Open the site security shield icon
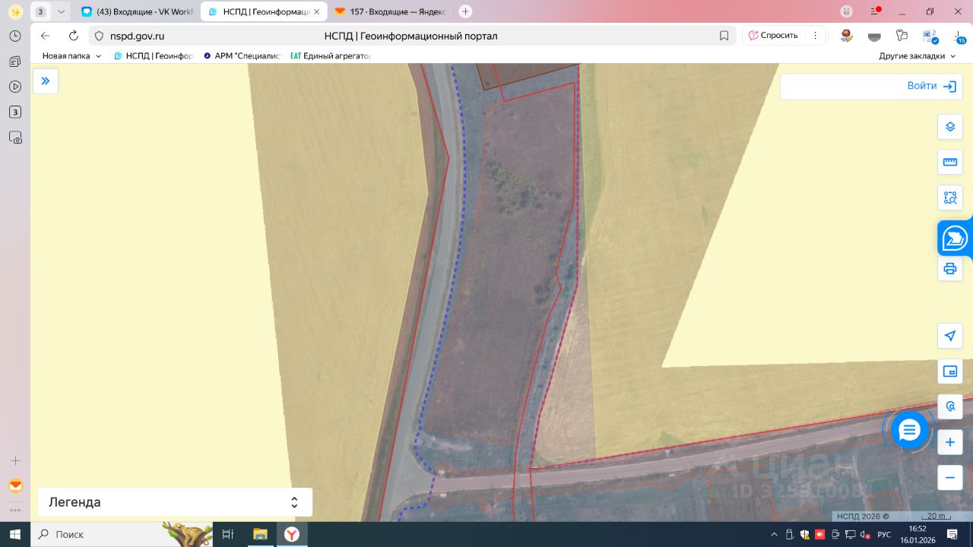The width and height of the screenshot is (973, 547). click(x=98, y=36)
